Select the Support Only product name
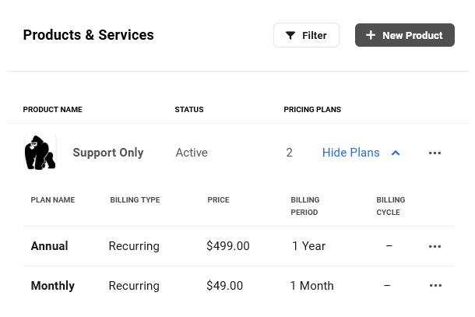Image resolution: width=475 pixels, height=317 pixels. [108, 153]
